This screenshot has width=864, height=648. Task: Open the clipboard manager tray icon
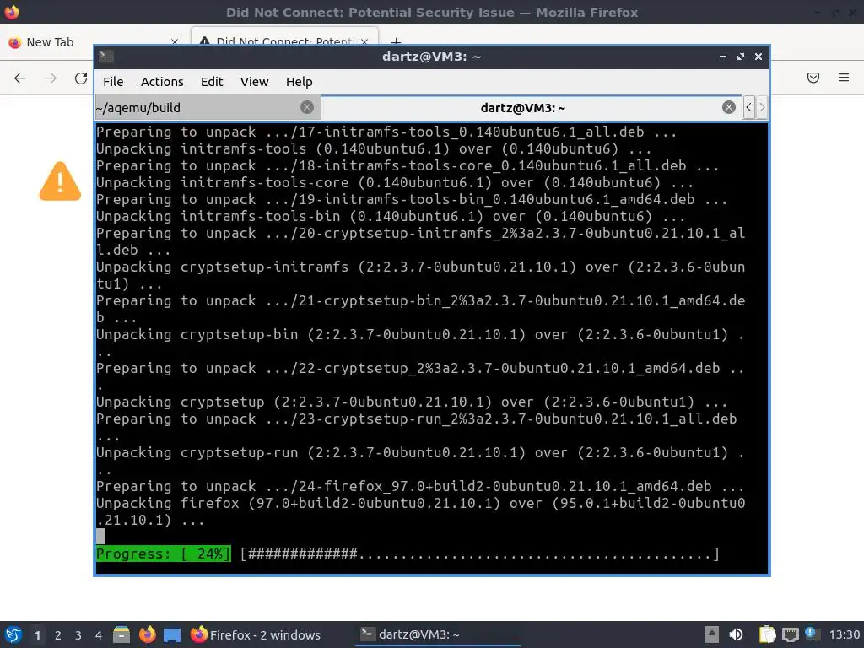(x=767, y=634)
